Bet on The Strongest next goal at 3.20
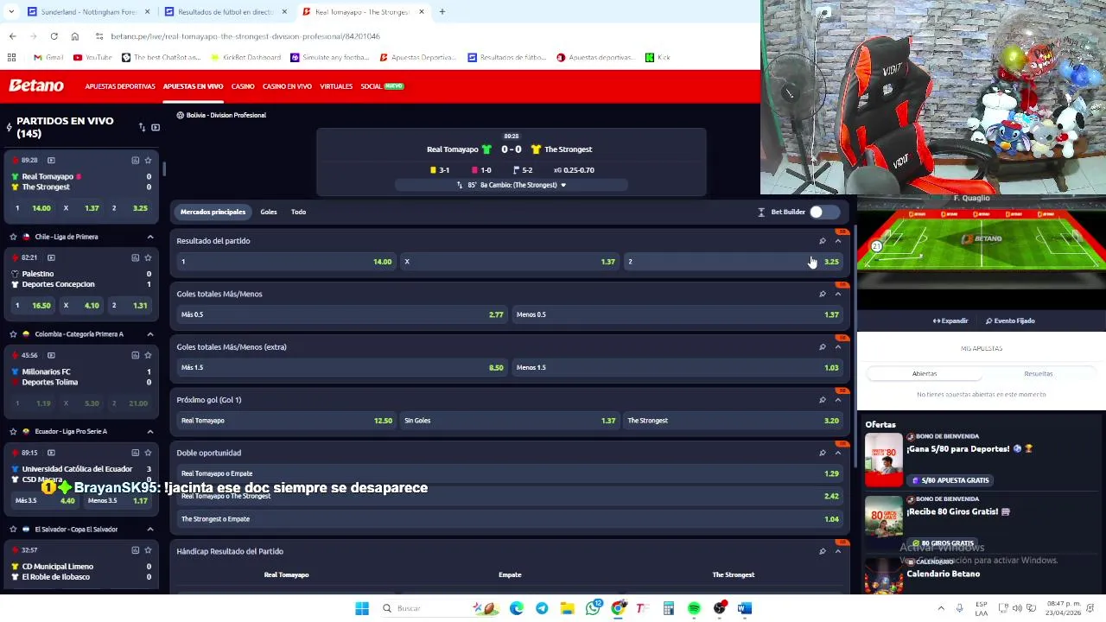This screenshot has width=1106, height=622. pos(733,421)
